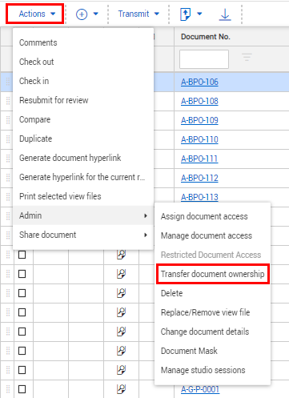Open the Transmit dropdown
The width and height of the screenshot is (289, 398).
pyautogui.click(x=138, y=14)
